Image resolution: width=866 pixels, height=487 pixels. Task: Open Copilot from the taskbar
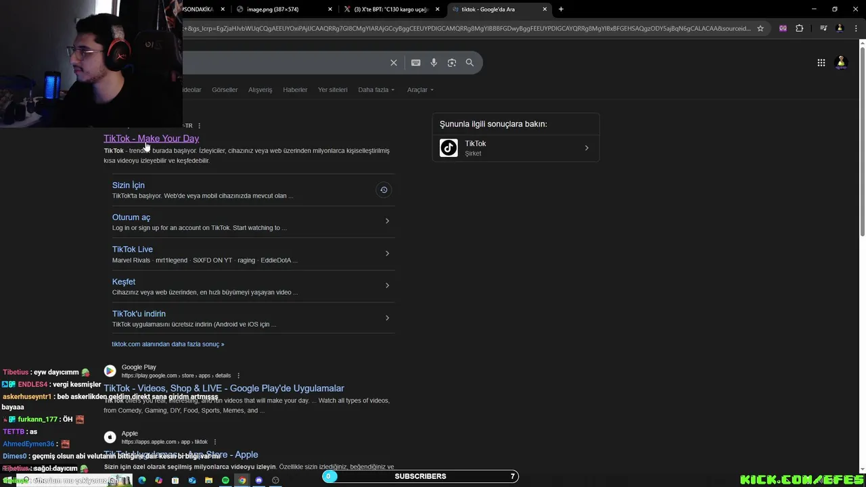[x=158, y=480]
